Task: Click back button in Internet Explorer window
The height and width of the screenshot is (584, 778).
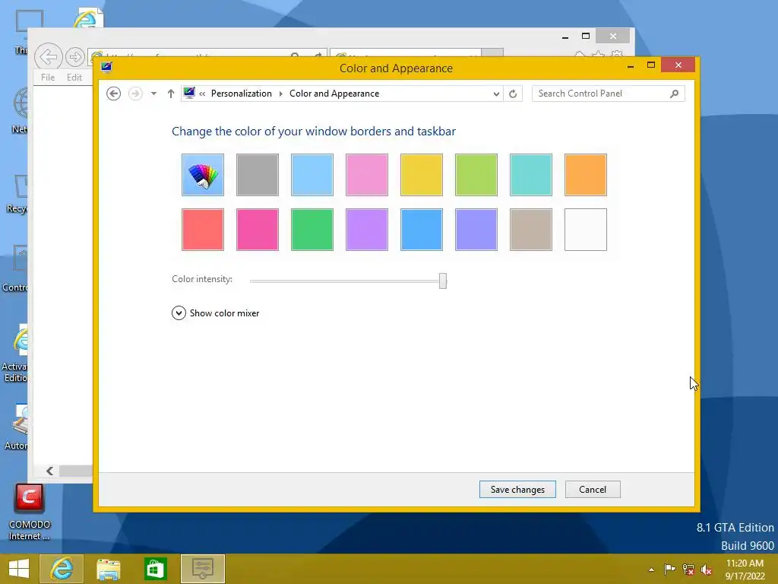Action: click(48, 56)
